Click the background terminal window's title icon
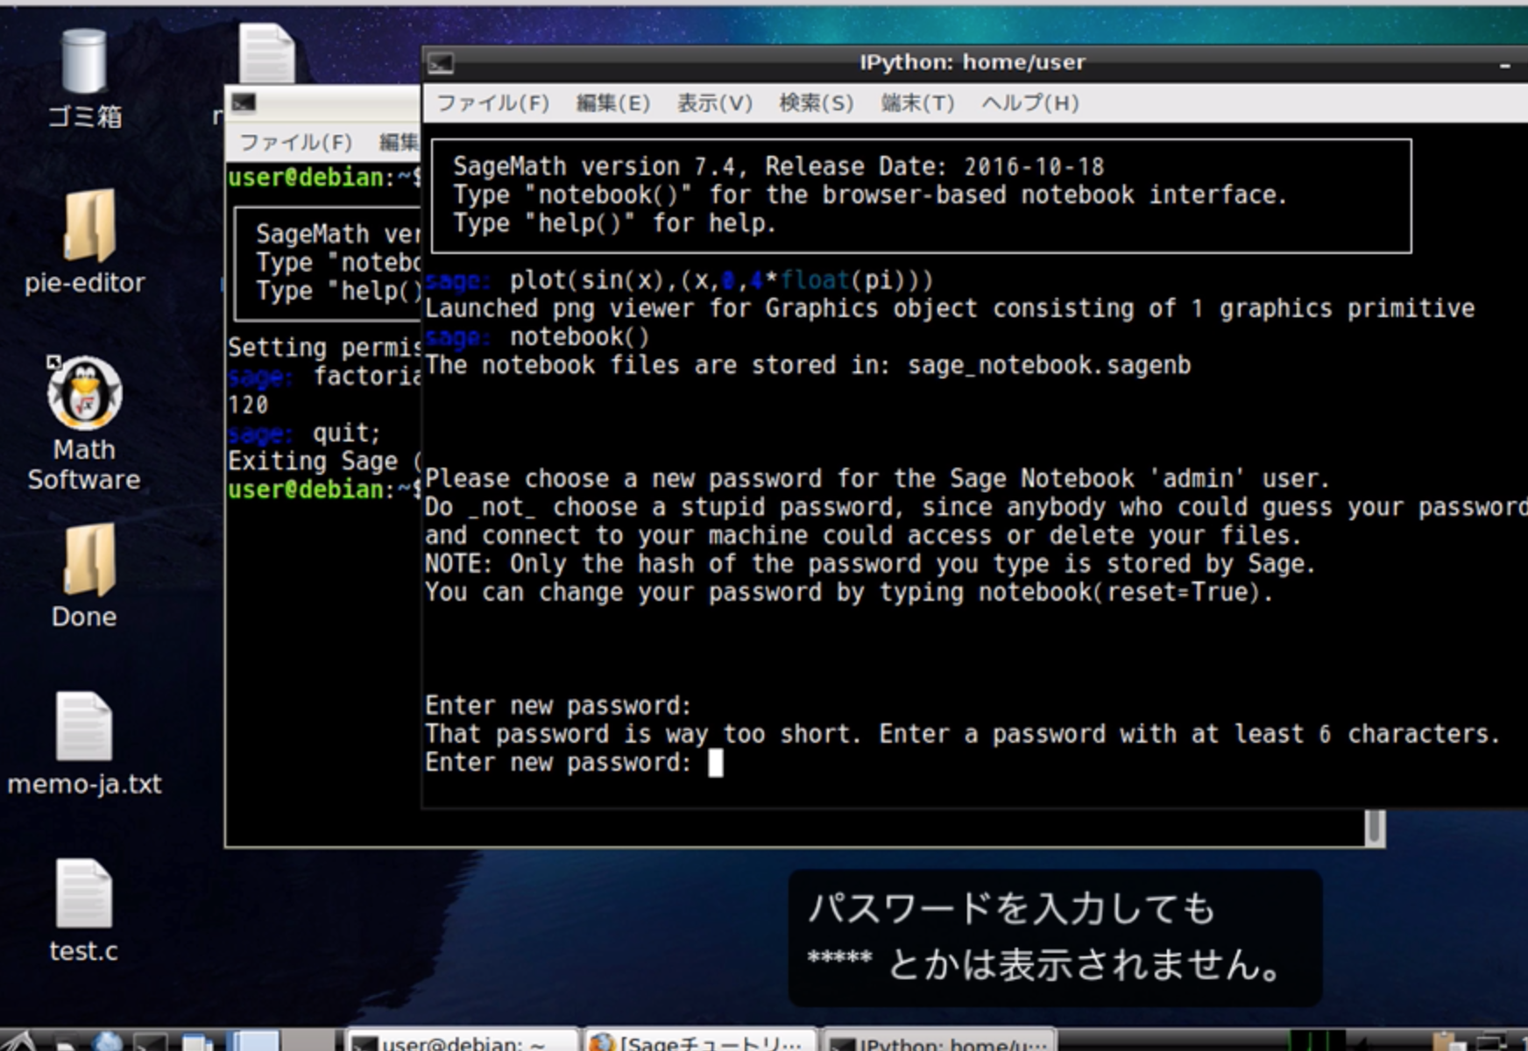Viewport: 1528px width, 1051px height. [244, 103]
